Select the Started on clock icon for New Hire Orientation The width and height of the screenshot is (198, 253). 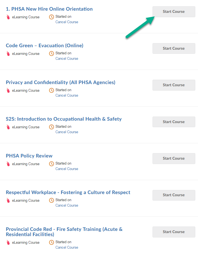pyautogui.click(x=51, y=17)
